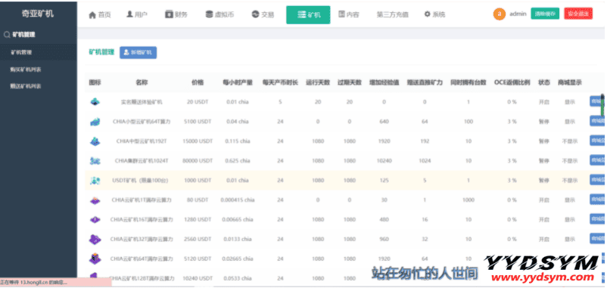
Task: Click the 矿机管理 sidebar header search icon
Action: (7, 35)
